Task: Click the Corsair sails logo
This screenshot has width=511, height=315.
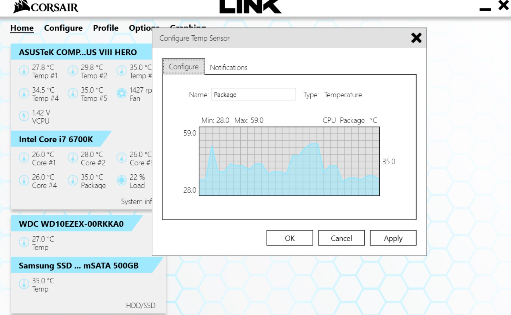Action: click(21, 7)
